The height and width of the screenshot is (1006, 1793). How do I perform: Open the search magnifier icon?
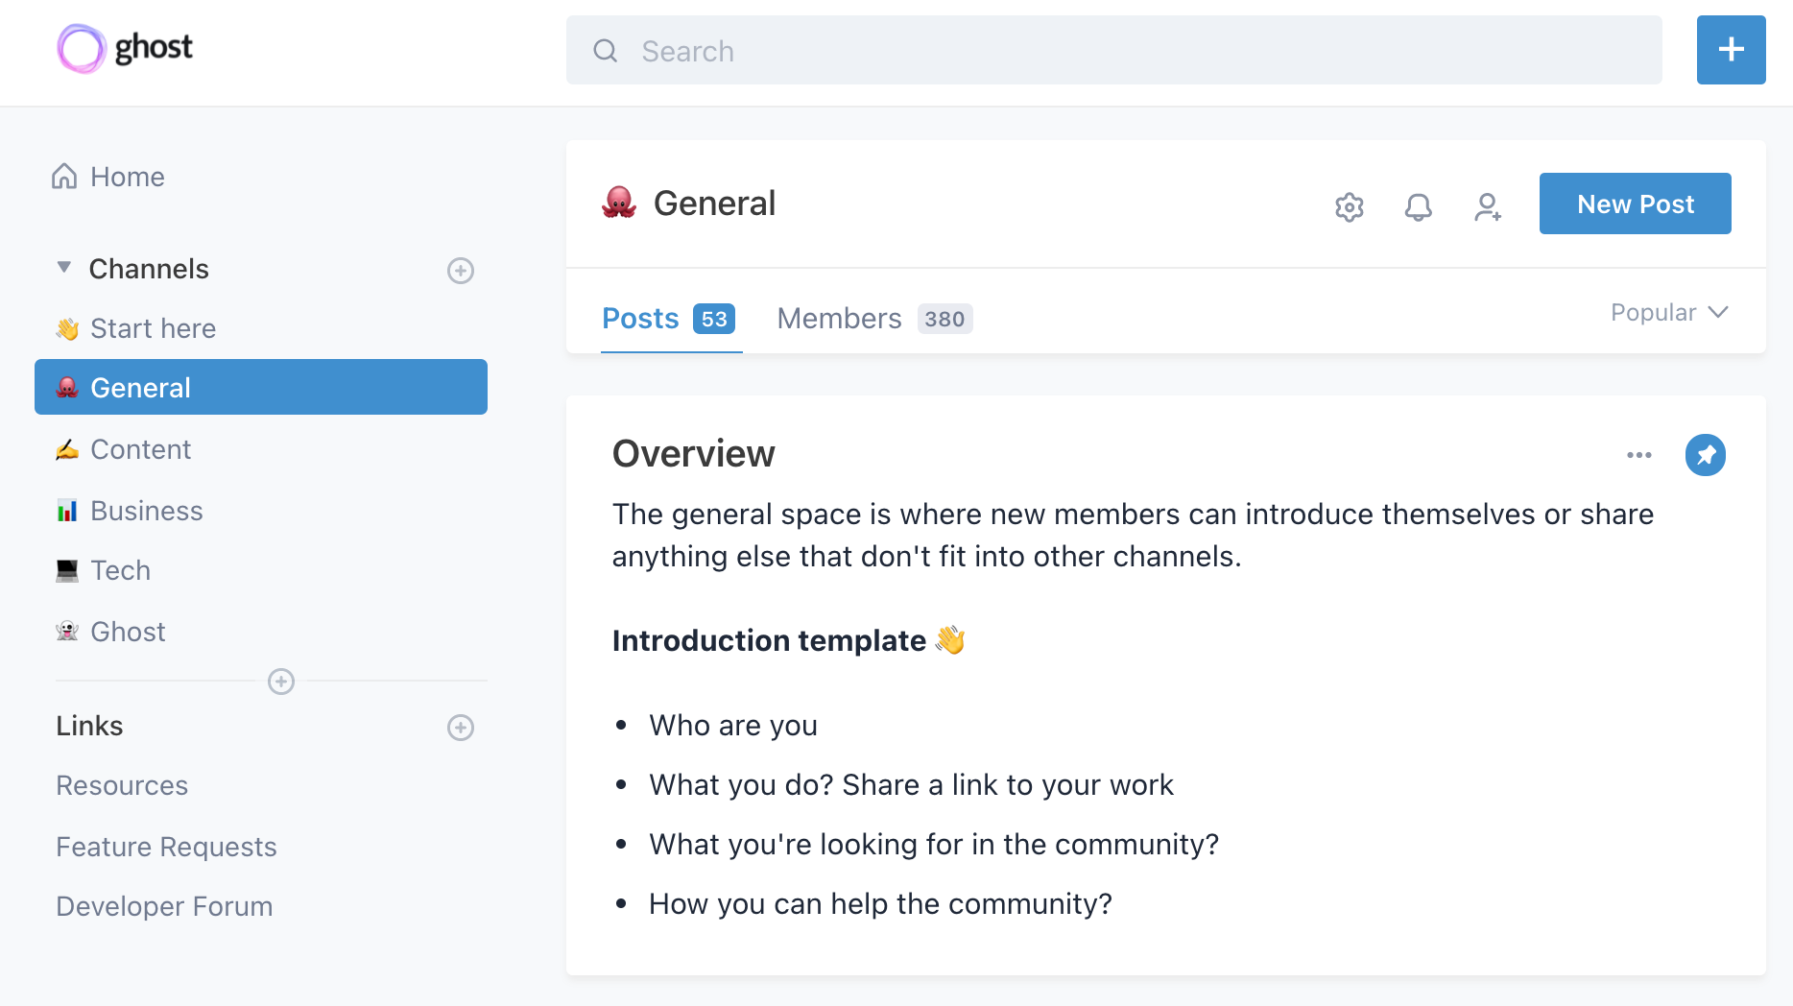click(605, 50)
